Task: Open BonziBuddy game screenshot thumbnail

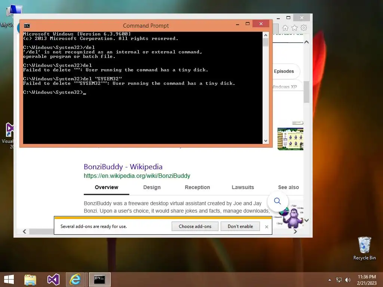Action: [x=290, y=139]
